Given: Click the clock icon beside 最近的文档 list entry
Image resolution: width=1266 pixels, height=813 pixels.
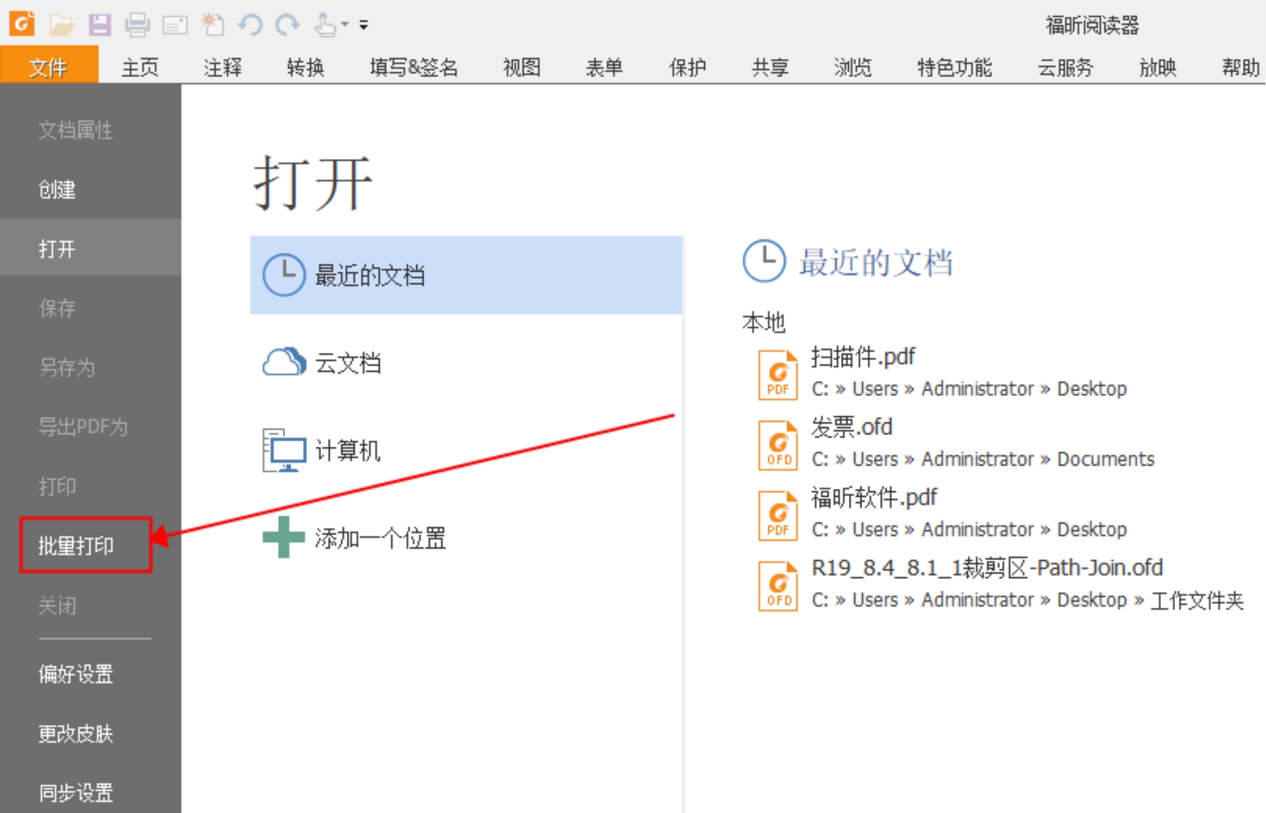Looking at the screenshot, I should [284, 275].
